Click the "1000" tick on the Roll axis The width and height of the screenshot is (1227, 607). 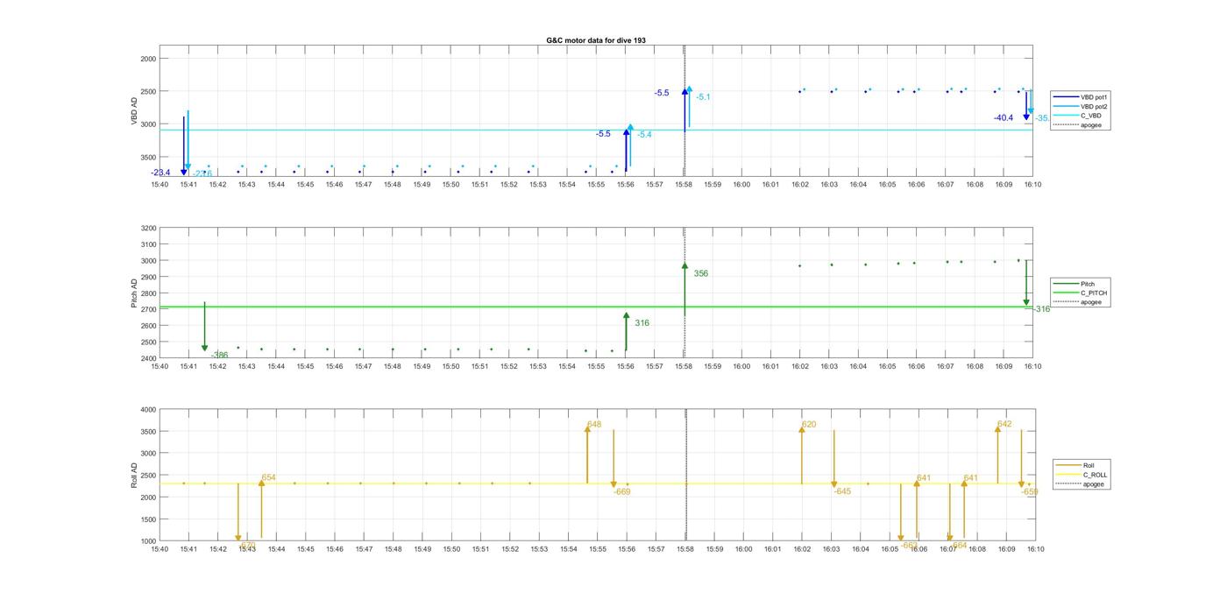[148, 540]
